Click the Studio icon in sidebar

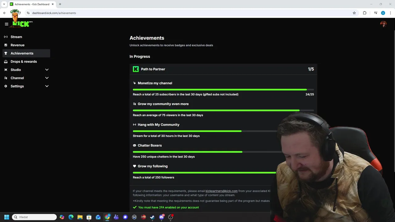click(6, 70)
